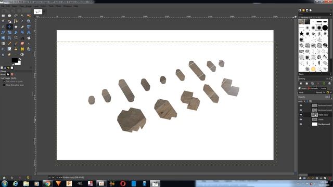Select the Pencil tool

(9, 44)
